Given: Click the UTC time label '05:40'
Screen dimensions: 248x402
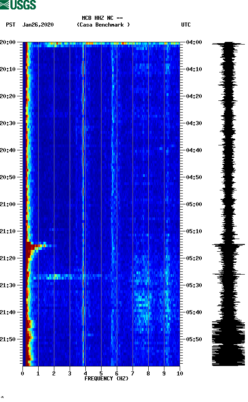Looking at the screenshot, I should [194, 312].
